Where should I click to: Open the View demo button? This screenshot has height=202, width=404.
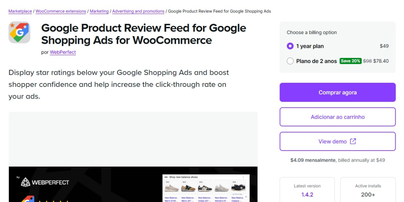[x=333, y=141]
